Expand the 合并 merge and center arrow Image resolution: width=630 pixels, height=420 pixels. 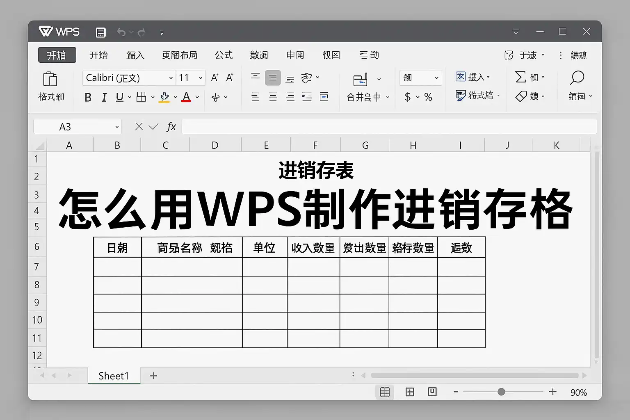388,98
